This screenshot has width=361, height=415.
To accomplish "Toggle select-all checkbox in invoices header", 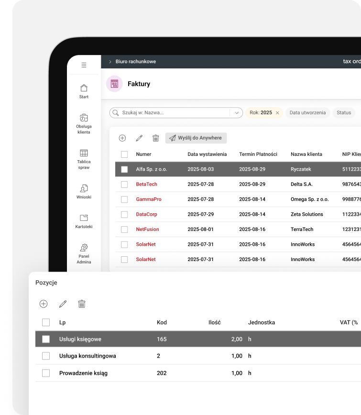I will (x=124, y=154).
